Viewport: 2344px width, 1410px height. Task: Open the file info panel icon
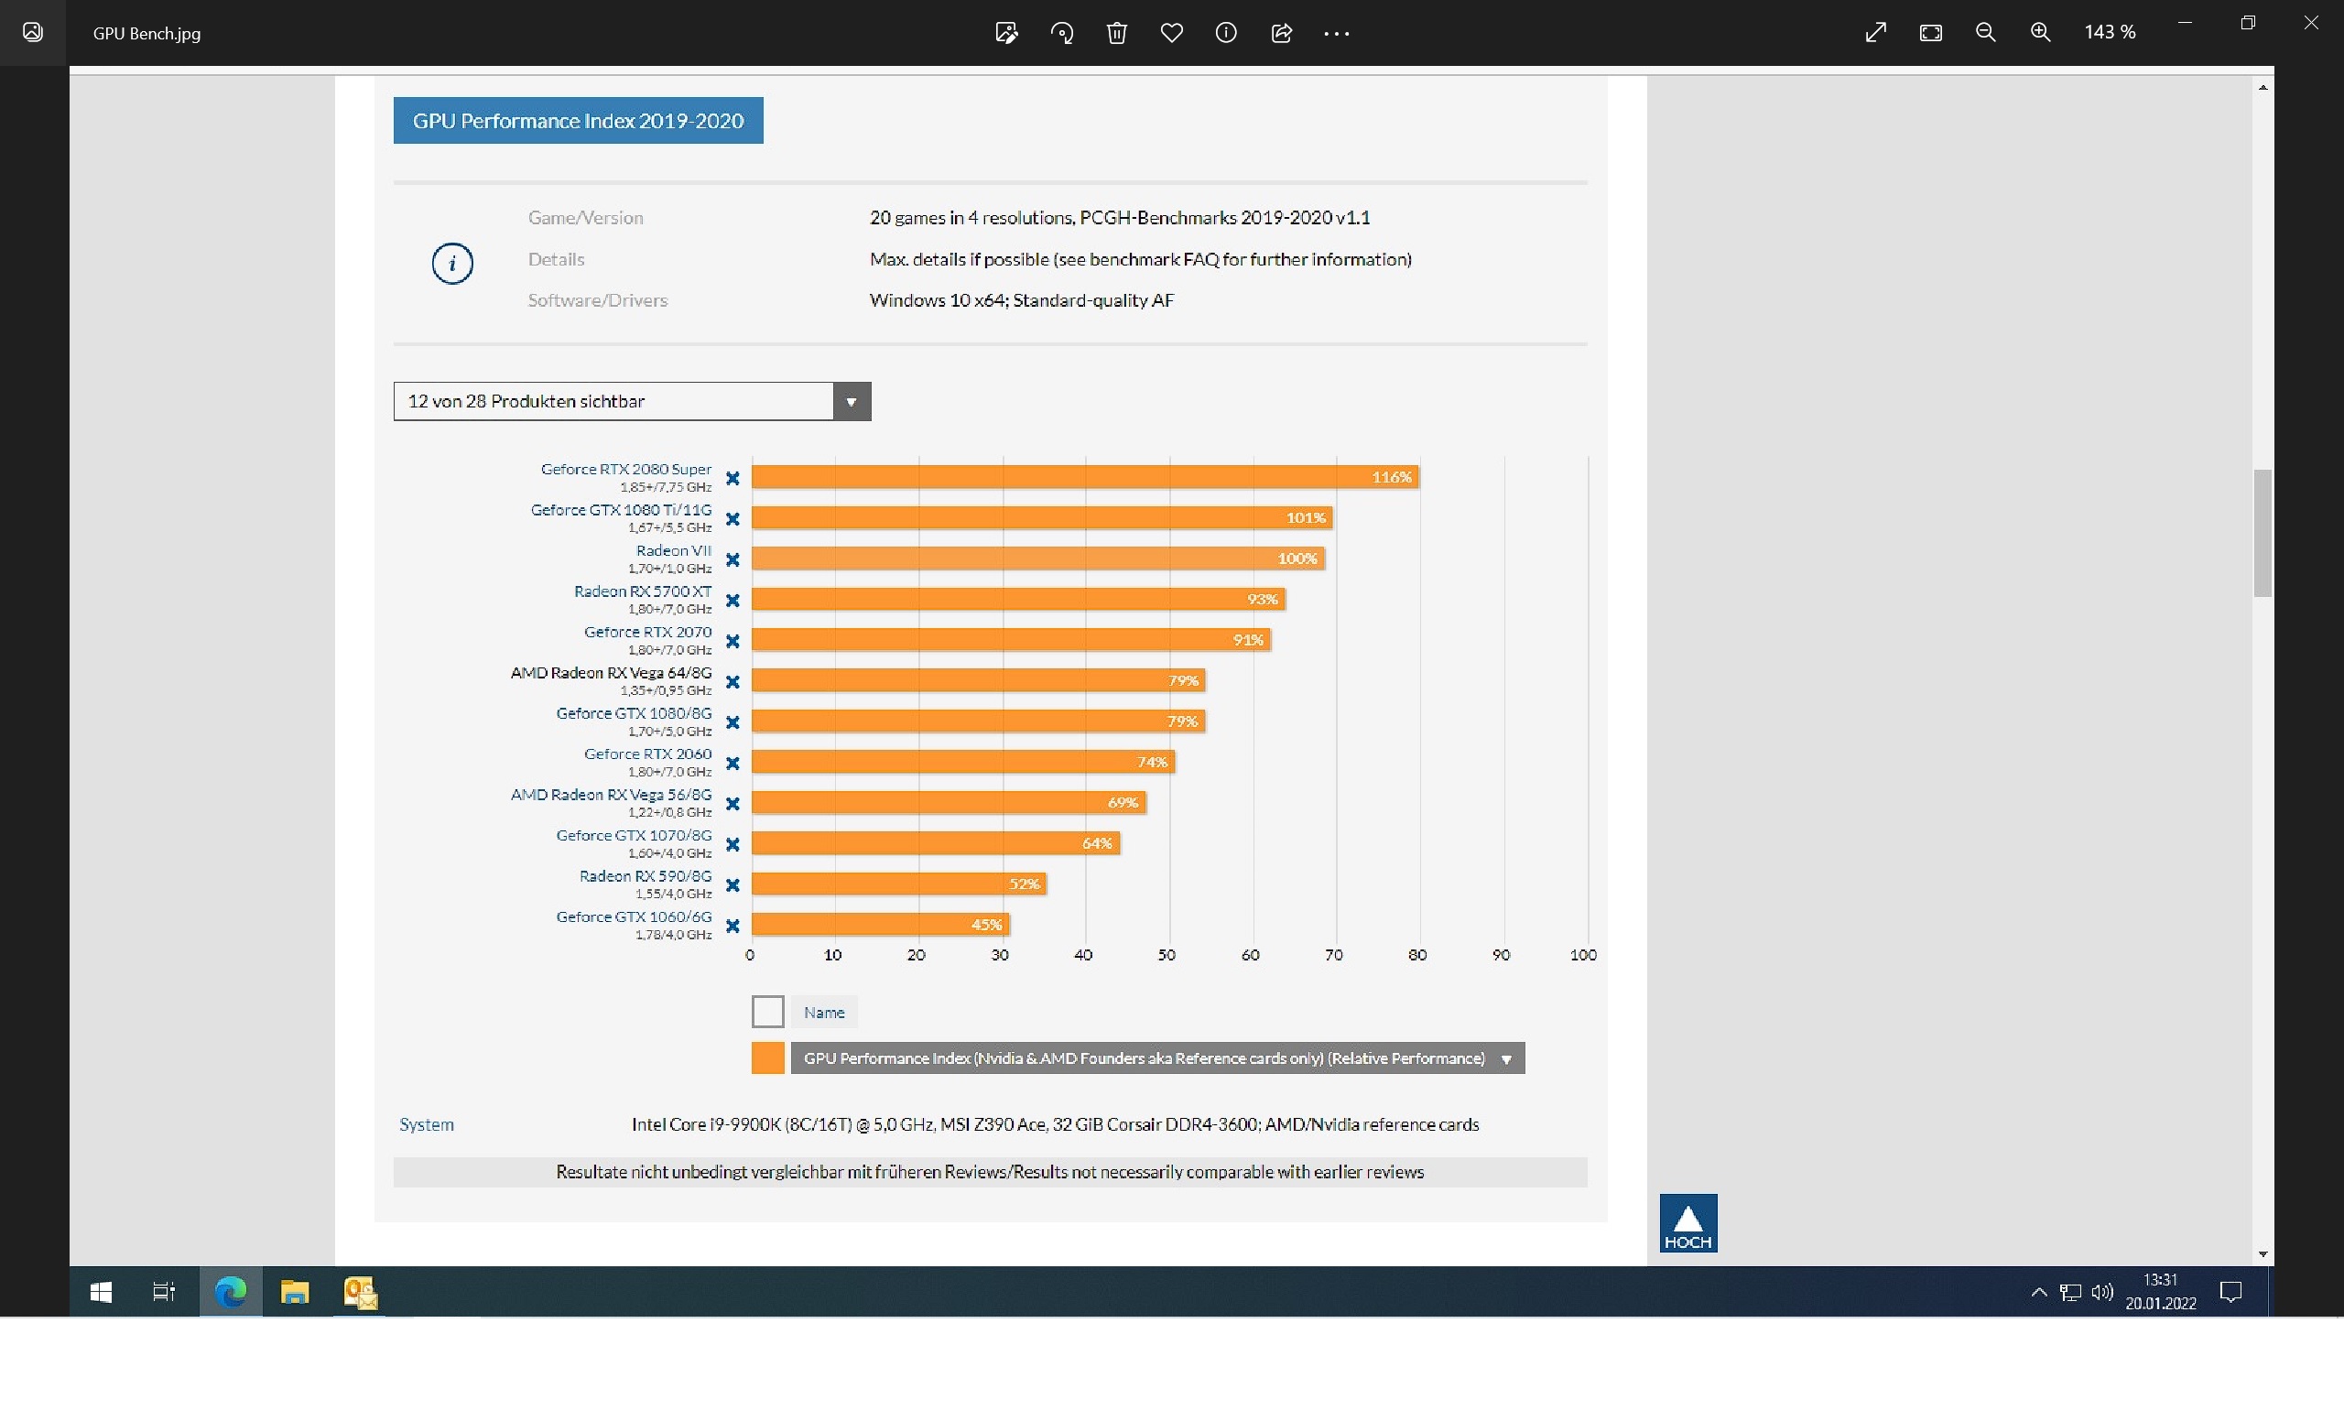click(x=1226, y=33)
